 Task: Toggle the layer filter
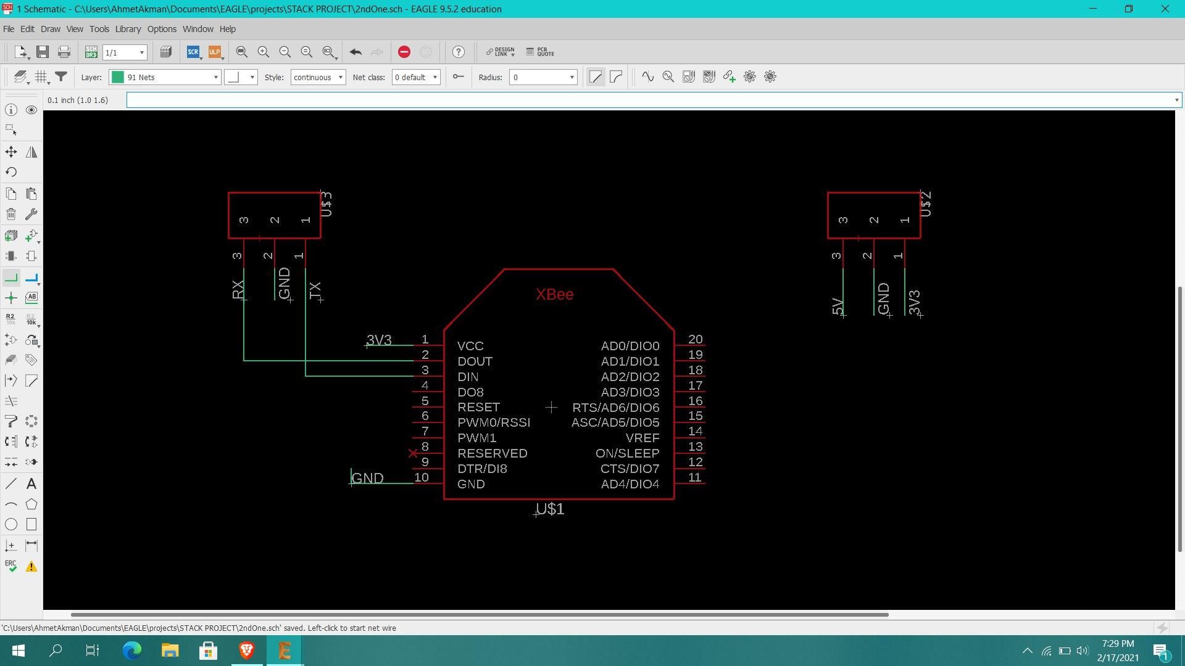60,77
